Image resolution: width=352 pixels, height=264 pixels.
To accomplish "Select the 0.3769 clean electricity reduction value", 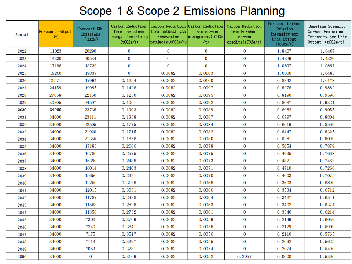I will click(129, 220).
